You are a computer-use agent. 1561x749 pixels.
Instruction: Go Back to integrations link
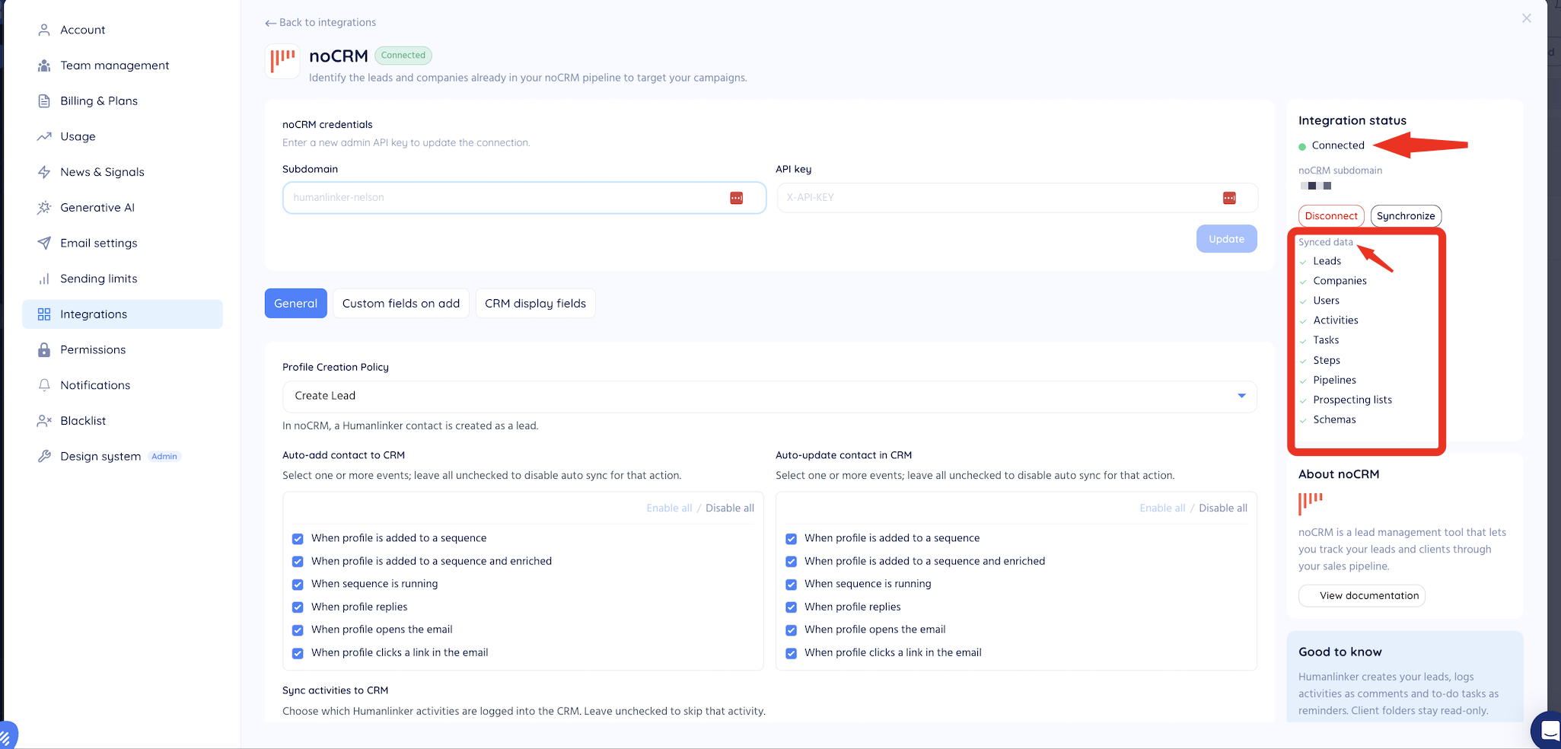click(320, 23)
